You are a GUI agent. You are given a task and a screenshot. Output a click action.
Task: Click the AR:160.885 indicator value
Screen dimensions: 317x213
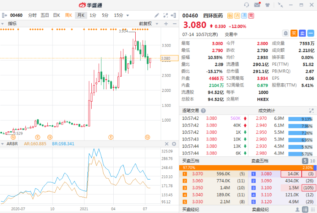[x=35, y=144]
